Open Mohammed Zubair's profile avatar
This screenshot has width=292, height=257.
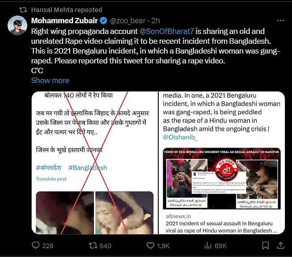tap(17, 25)
